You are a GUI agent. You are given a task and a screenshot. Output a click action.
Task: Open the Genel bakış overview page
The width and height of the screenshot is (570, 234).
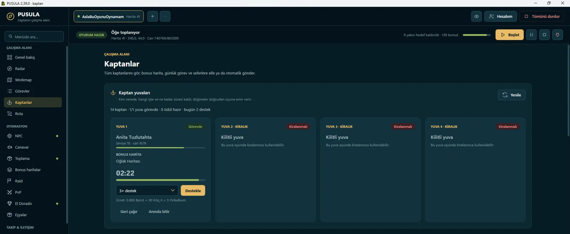pos(33,57)
